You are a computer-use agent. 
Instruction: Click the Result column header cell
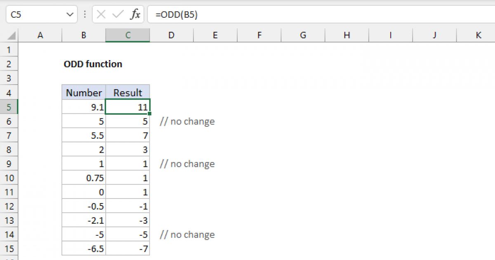click(x=127, y=92)
